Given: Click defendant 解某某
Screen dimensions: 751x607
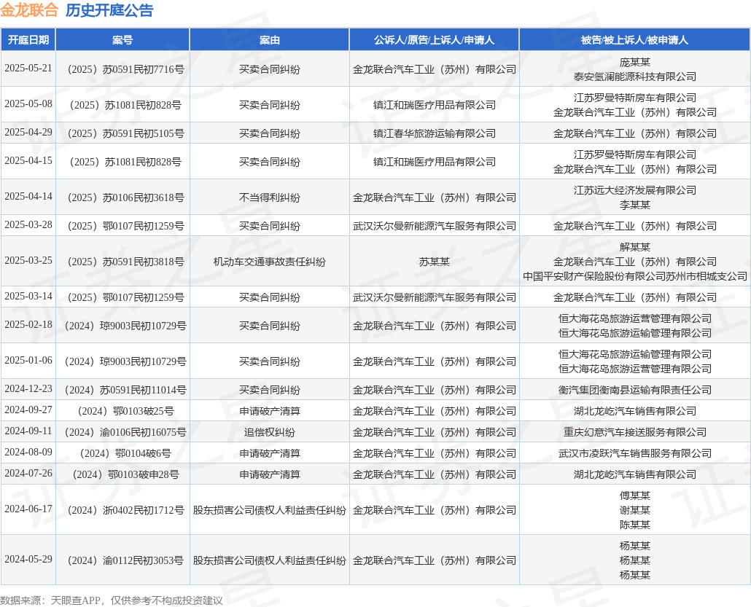Looking at the screenshot, I should (x=634, y=247).
